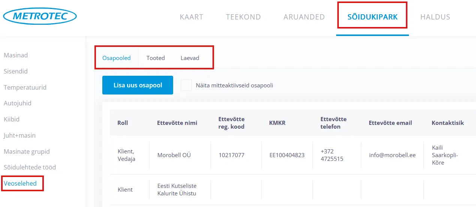Click the Morobell OÜ table row
476x207 pixels.
(x=174, y=155)
